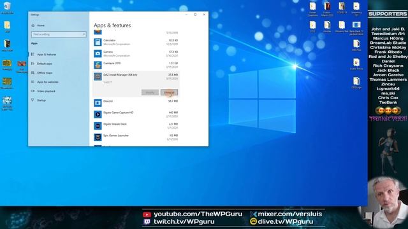408x229 pixels.
Task: Select the Camera app icon in list
Action: click(x=98, y=53)
